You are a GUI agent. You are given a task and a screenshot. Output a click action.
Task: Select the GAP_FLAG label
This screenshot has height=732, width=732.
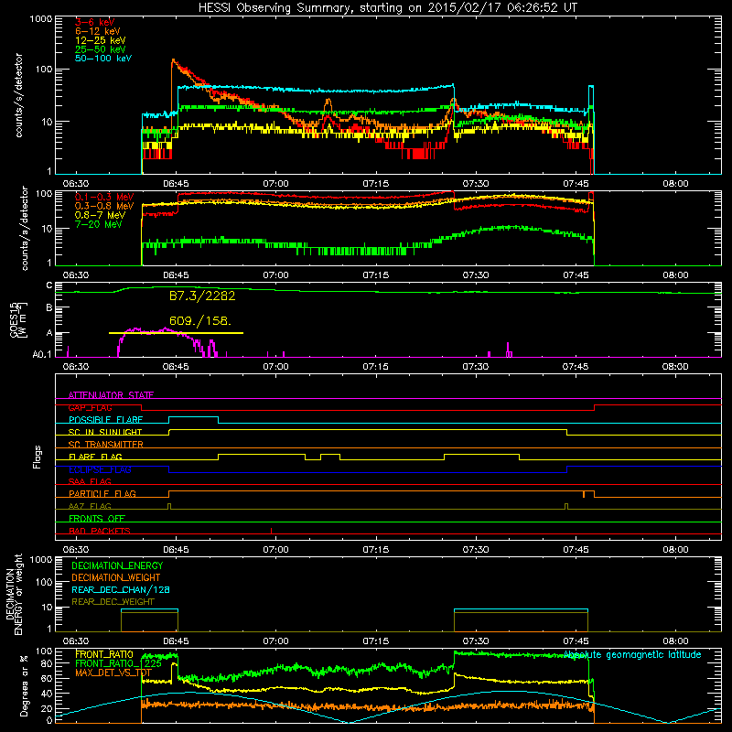91,407
